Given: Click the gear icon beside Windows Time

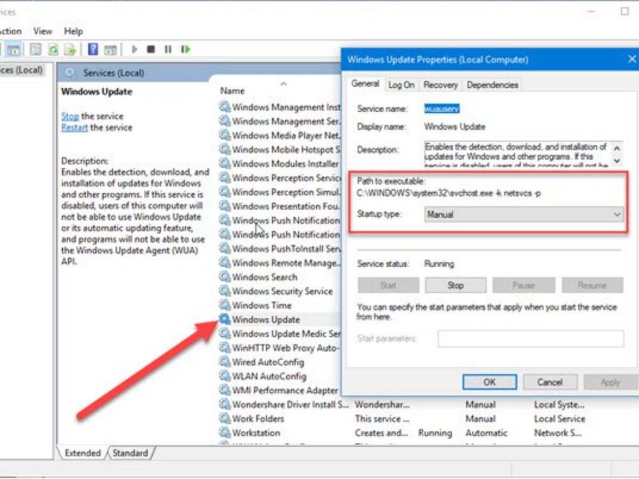Looking at the screenshot, I should 225,305.
